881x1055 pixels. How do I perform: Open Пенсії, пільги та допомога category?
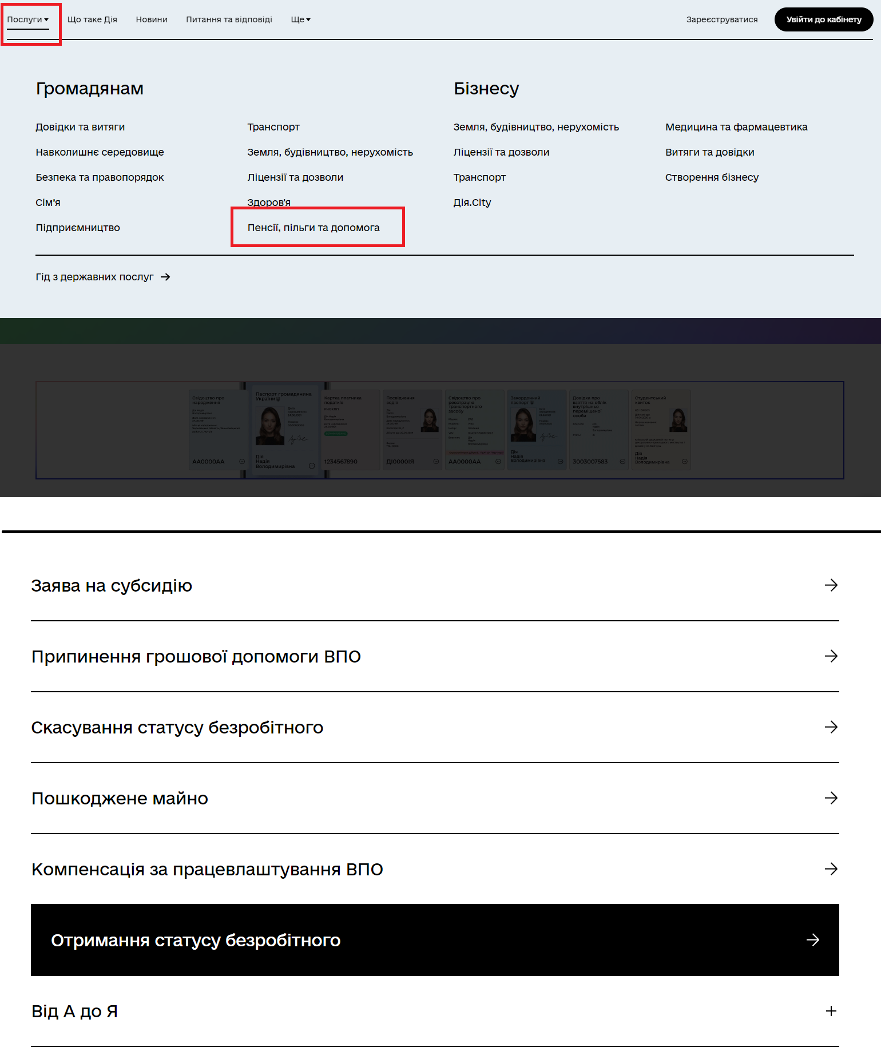tap(313, 228)
